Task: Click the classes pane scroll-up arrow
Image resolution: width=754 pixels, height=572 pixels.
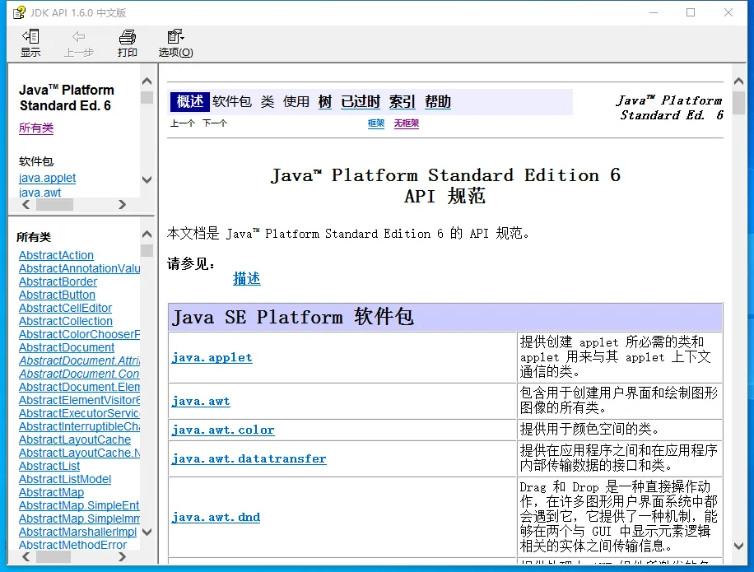Action: click(x=147, y=234)
